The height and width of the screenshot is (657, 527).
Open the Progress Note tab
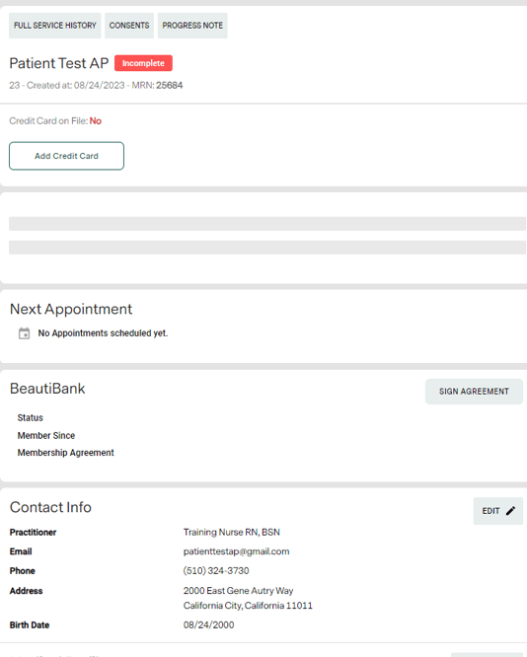click(192, 26)
